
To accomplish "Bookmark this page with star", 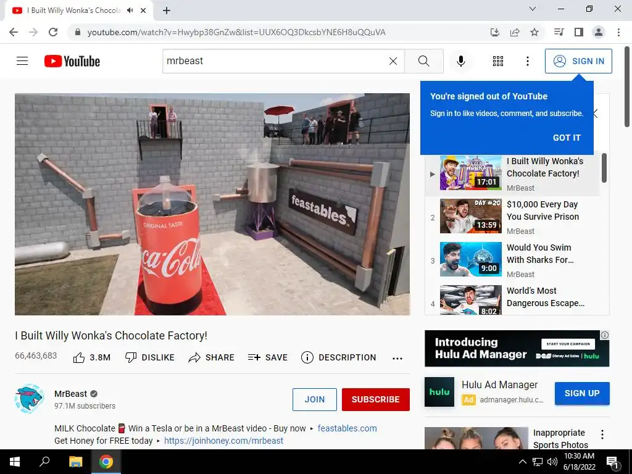I will point(534,32).
